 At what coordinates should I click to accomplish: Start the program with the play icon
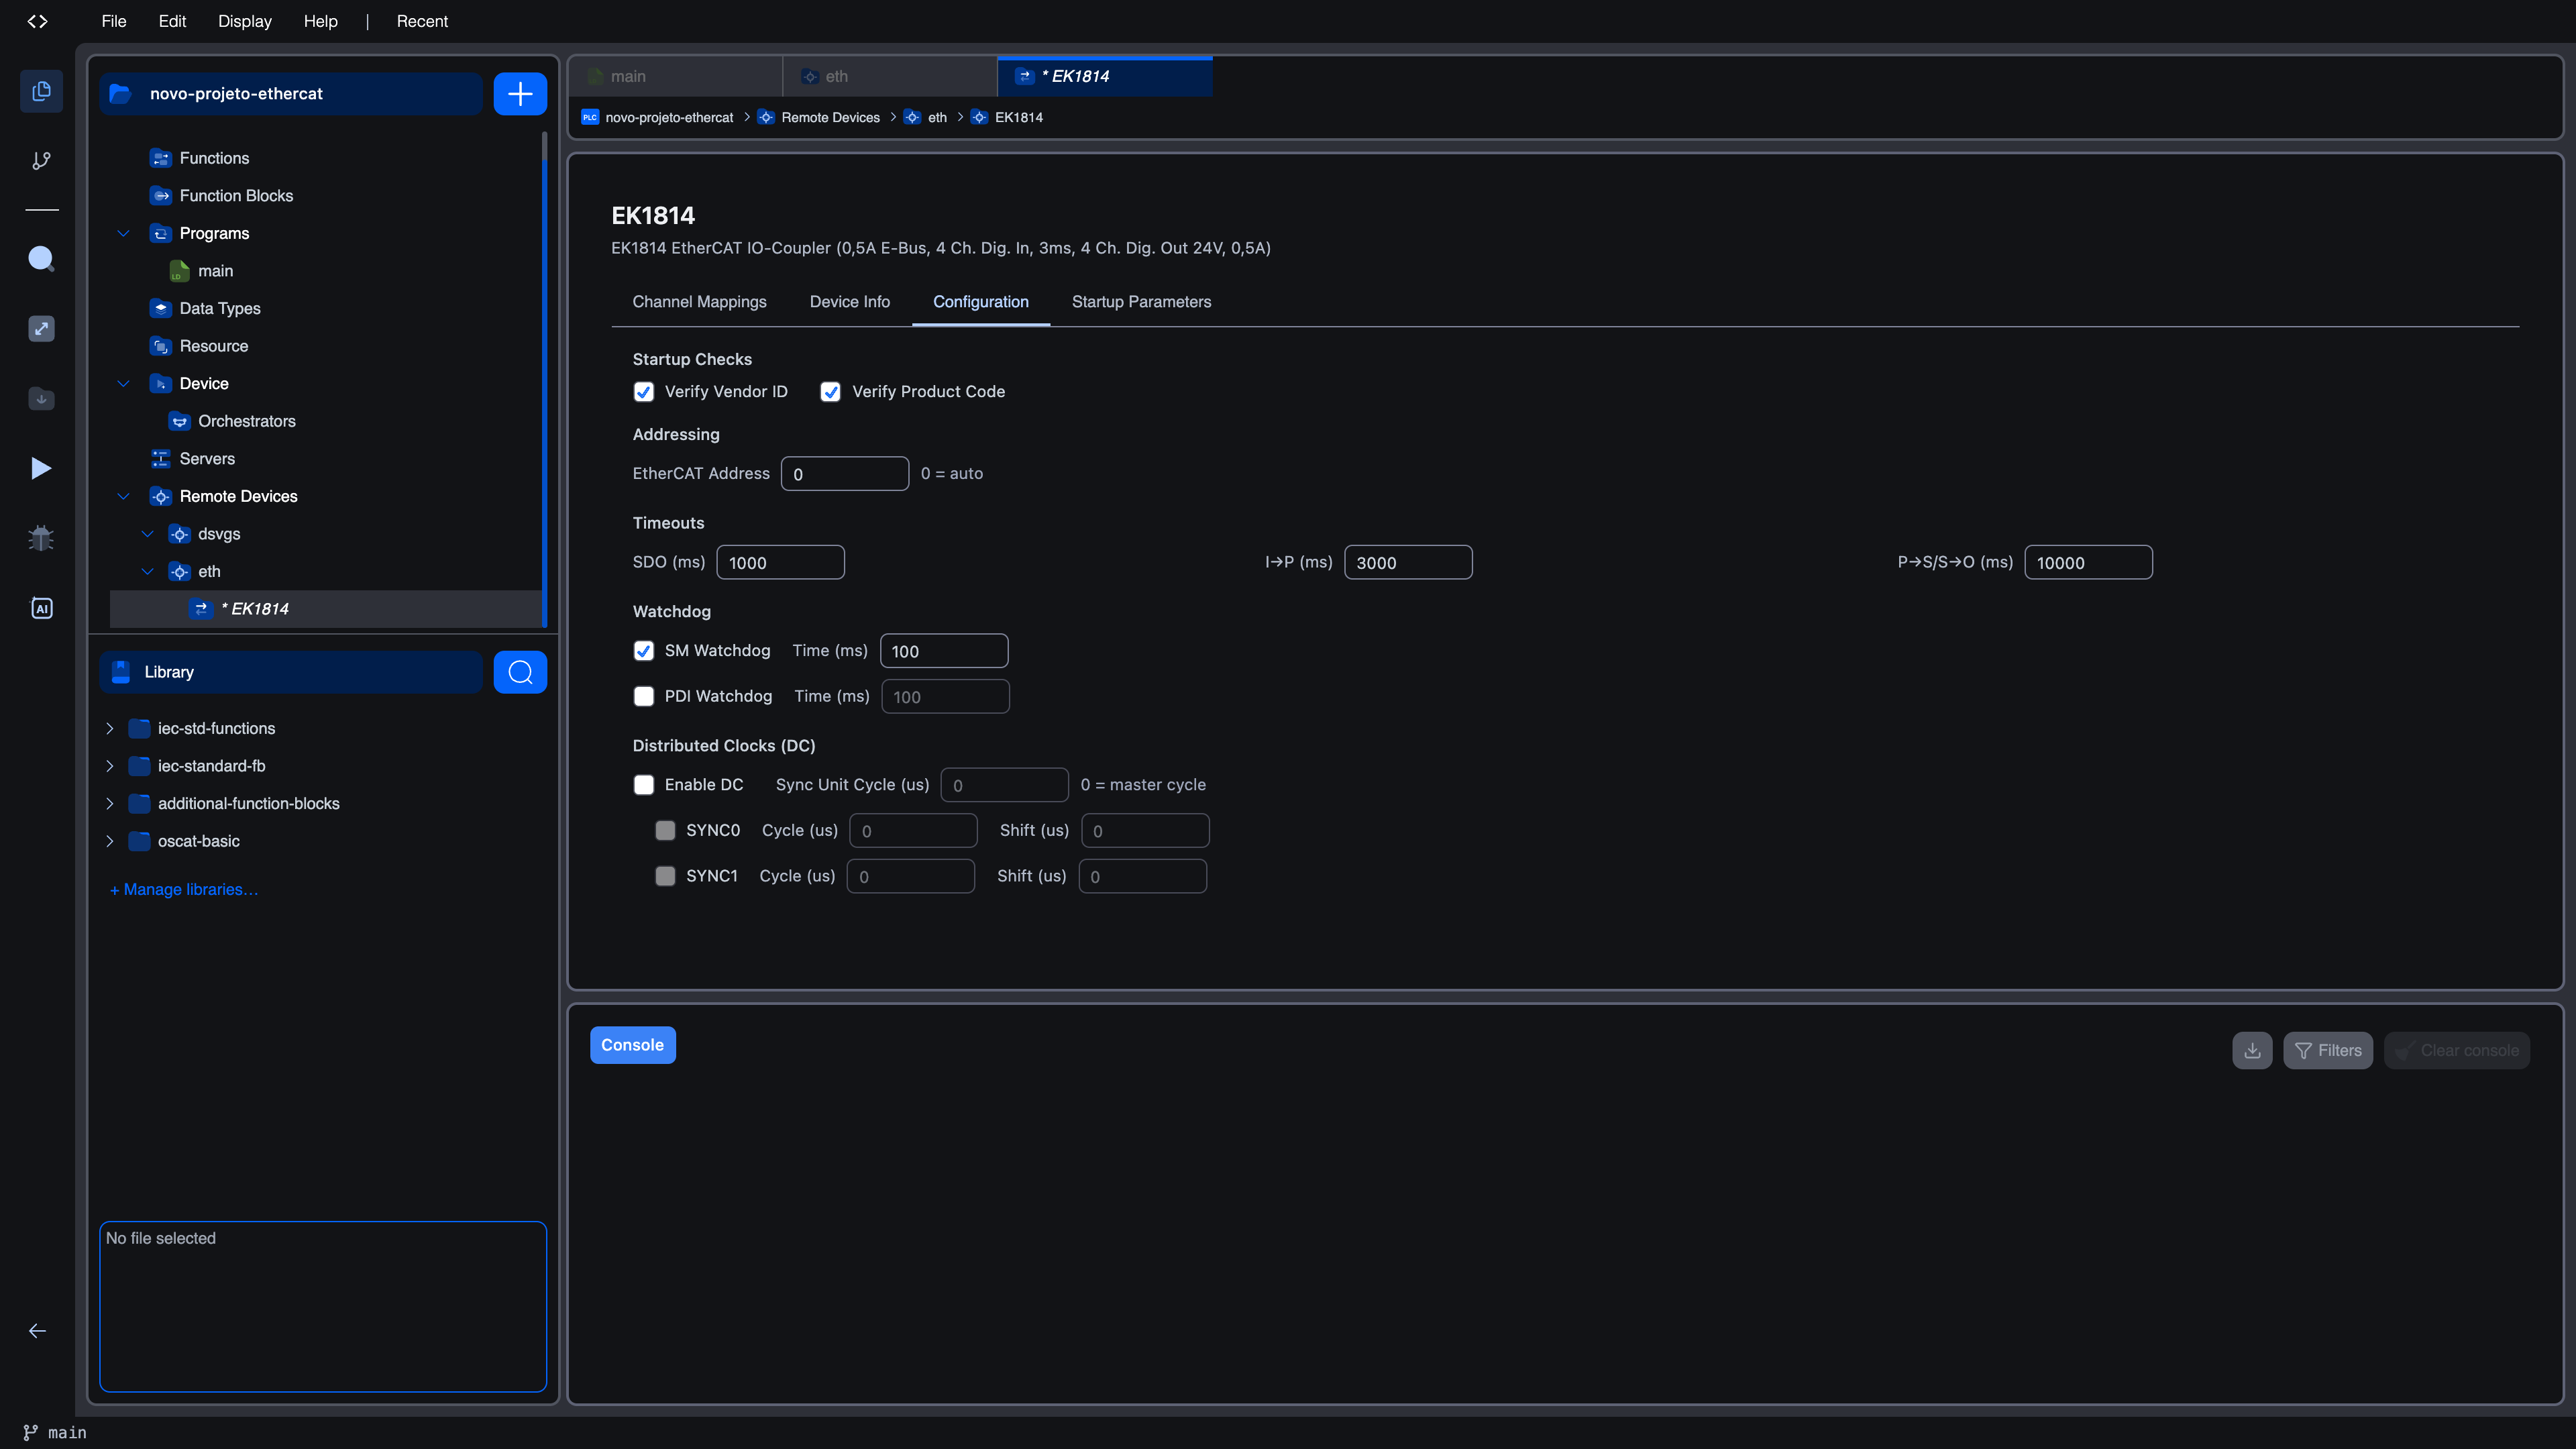coord(41,468)
